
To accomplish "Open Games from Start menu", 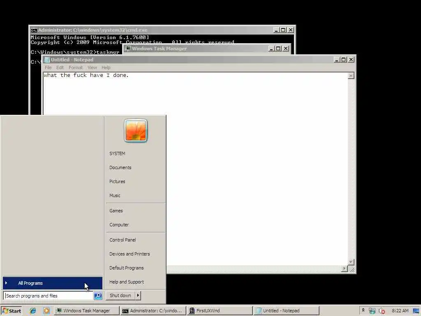I will click(116, 211).
